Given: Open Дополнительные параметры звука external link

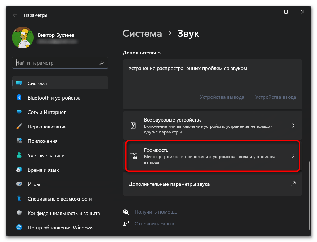Looking at the screenshot, I should click(x=293, y=184).
